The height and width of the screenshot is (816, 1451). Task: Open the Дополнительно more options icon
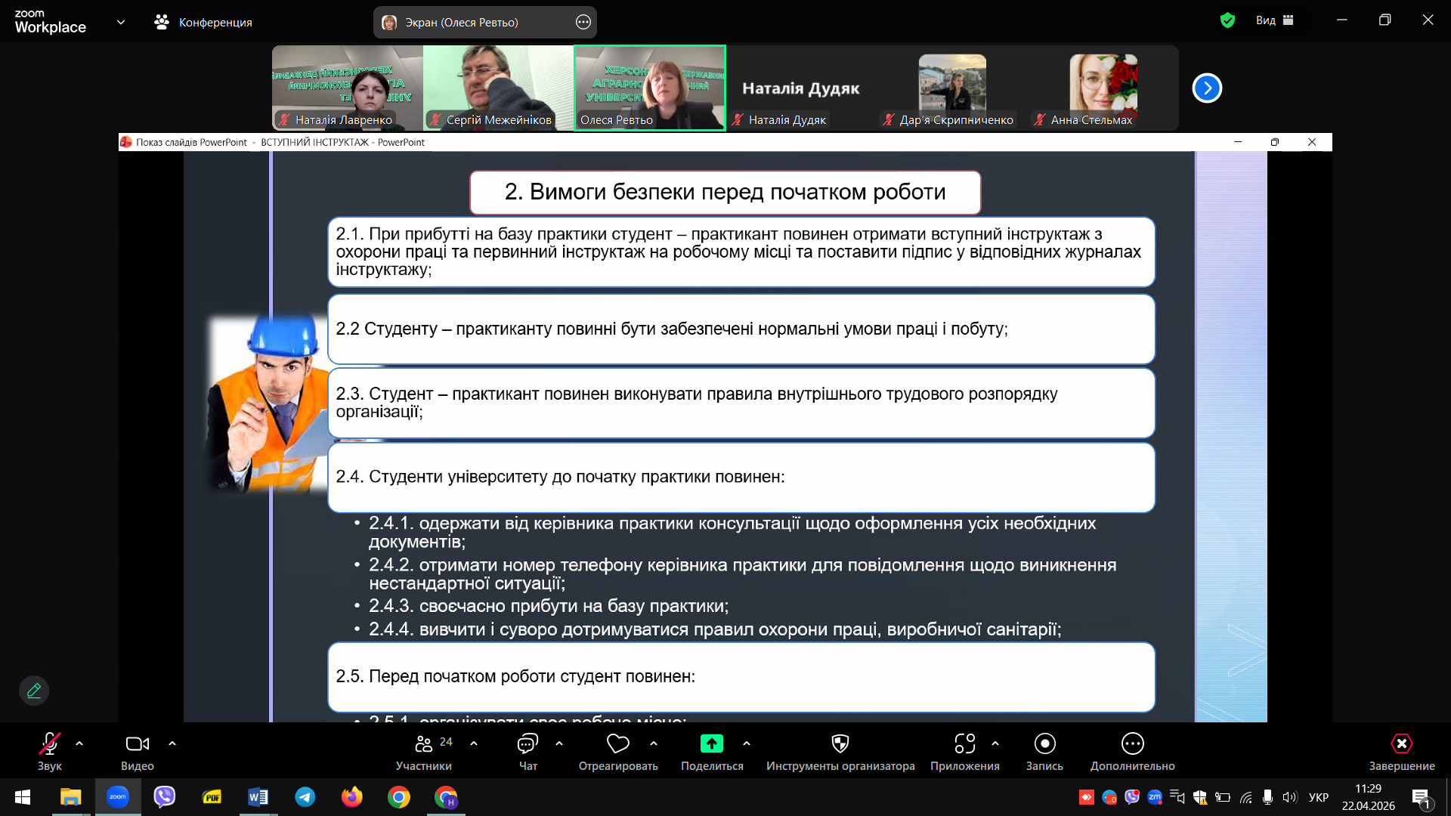pos(1132,745)
